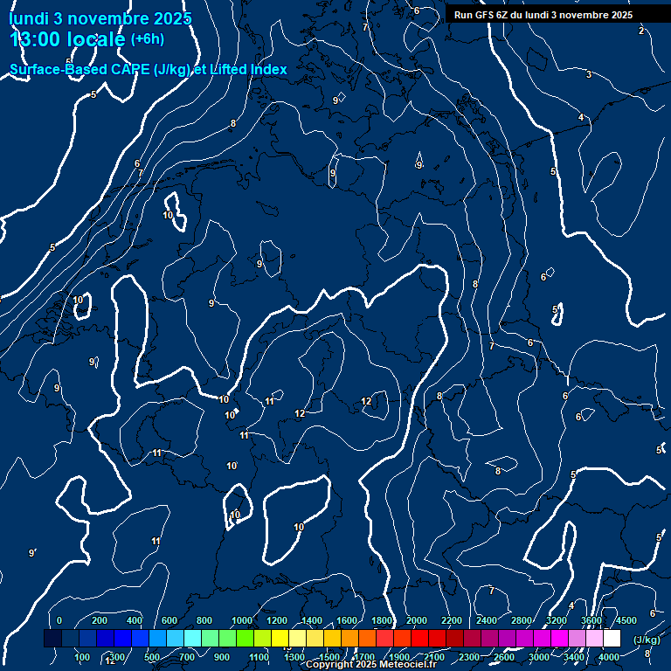Click the '13:00 locale' time label

point(67,39)
